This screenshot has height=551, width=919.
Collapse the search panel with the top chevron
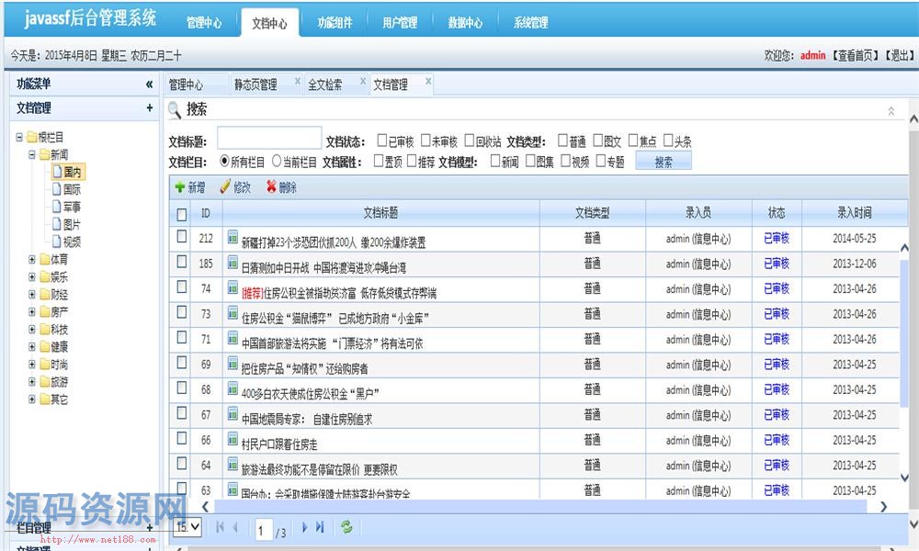pyautogui.click(x=890, y=110)
